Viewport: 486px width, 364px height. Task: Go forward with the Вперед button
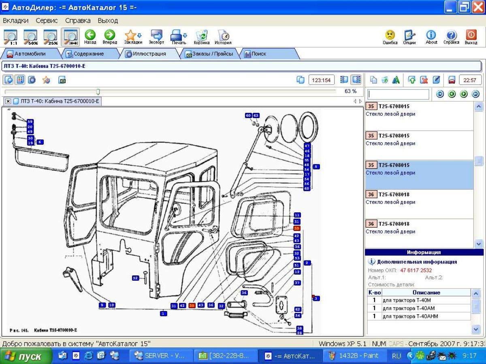(110, 37)
